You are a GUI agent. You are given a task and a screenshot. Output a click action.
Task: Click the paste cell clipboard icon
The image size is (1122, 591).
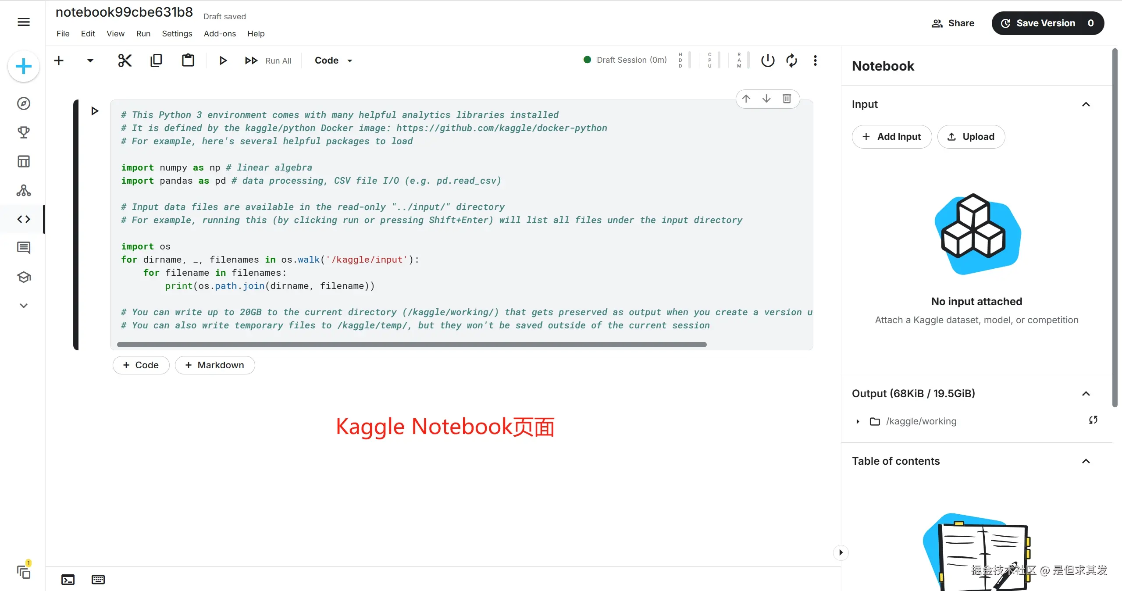(188, 61)
